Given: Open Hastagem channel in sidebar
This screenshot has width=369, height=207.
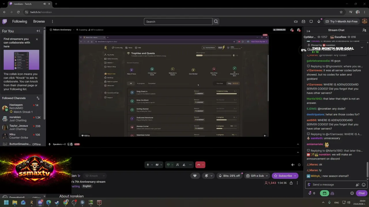Looking at the screenshot, I should tap(22, 108).
